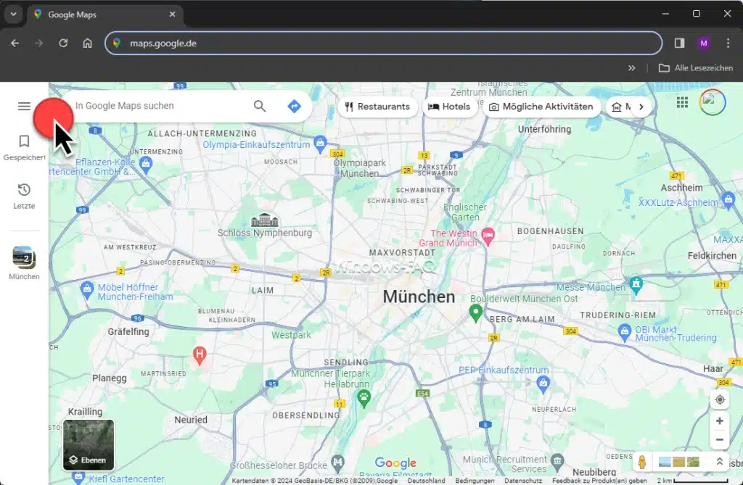Click the München city label
Screen dimensions: 743x485
[419, 297]
